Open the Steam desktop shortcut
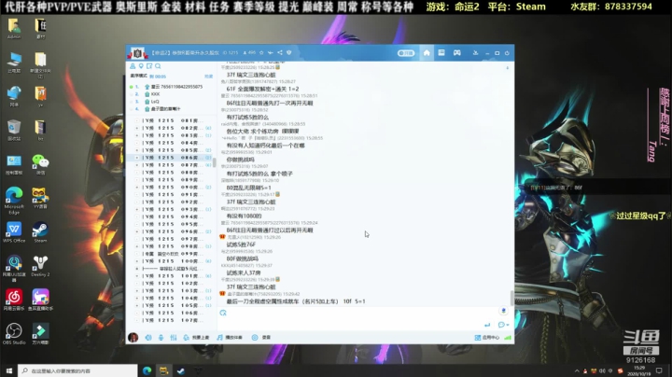The height and width of the screenshot is (377, 672). (x=40, y=232)
